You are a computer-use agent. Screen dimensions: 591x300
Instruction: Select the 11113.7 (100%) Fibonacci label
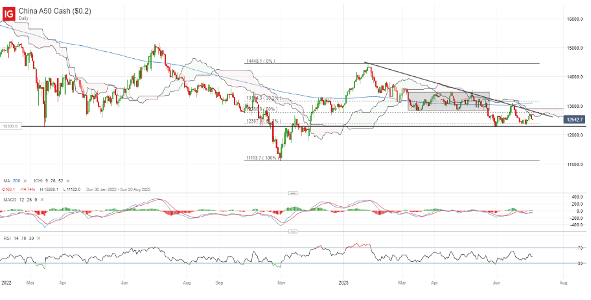pos(262,158)
